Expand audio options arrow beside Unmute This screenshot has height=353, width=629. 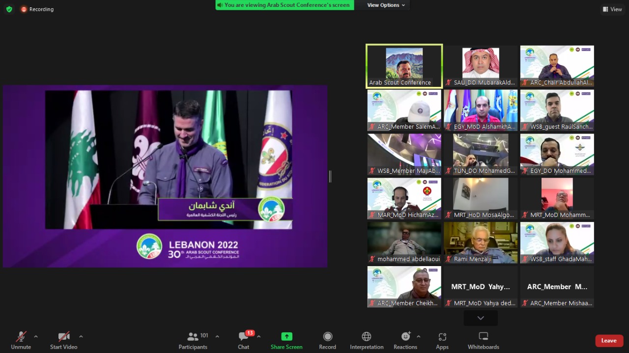tap(36, 336)
